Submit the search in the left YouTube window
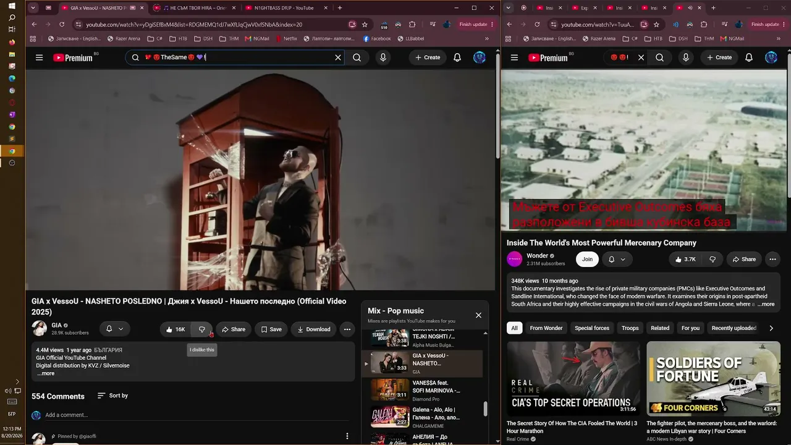Image resolution: width=791 pixels, height=445 pixels. pos(357,57)
